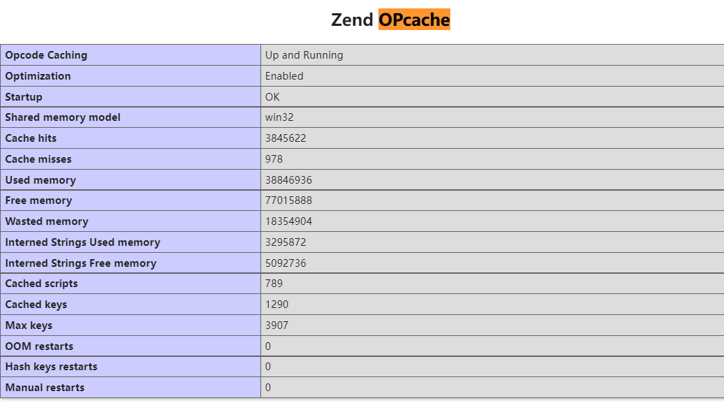Click the Startup OK value
724x403 pixels.
(272, 97)
